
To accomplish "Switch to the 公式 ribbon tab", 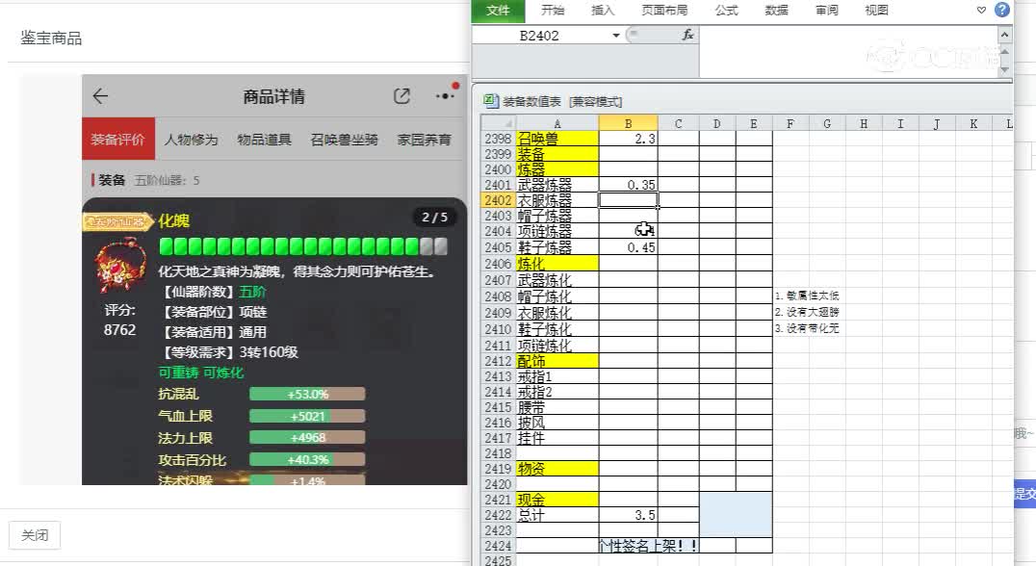I will [726, 11].
